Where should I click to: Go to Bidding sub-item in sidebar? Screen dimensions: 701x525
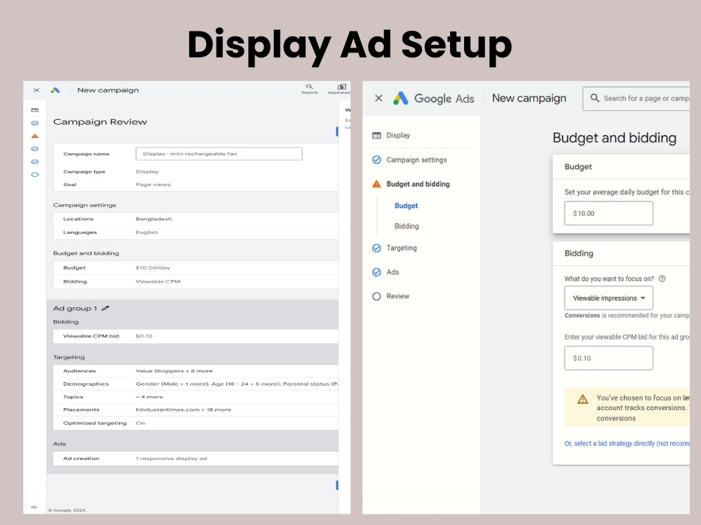coord(407,226)
